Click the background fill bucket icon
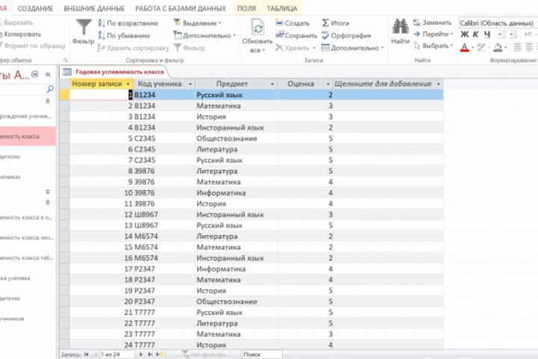The width and height of the screenshot is (538, 359). (x=498, y=47)
